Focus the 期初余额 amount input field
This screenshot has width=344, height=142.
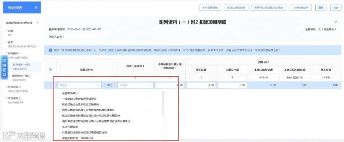201,85
